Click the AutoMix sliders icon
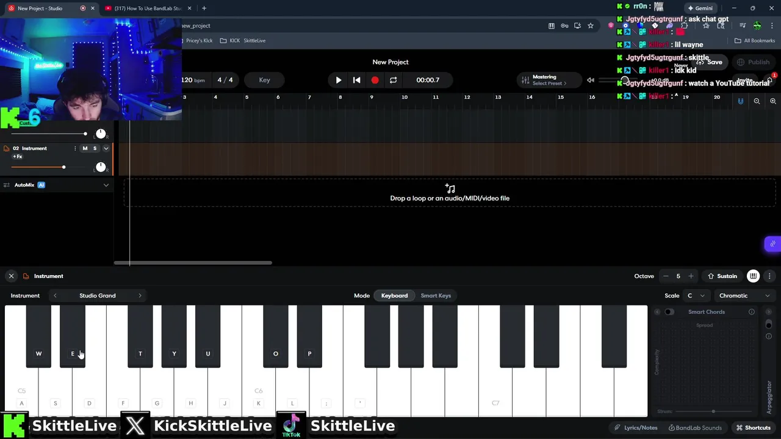 [6, 185]
